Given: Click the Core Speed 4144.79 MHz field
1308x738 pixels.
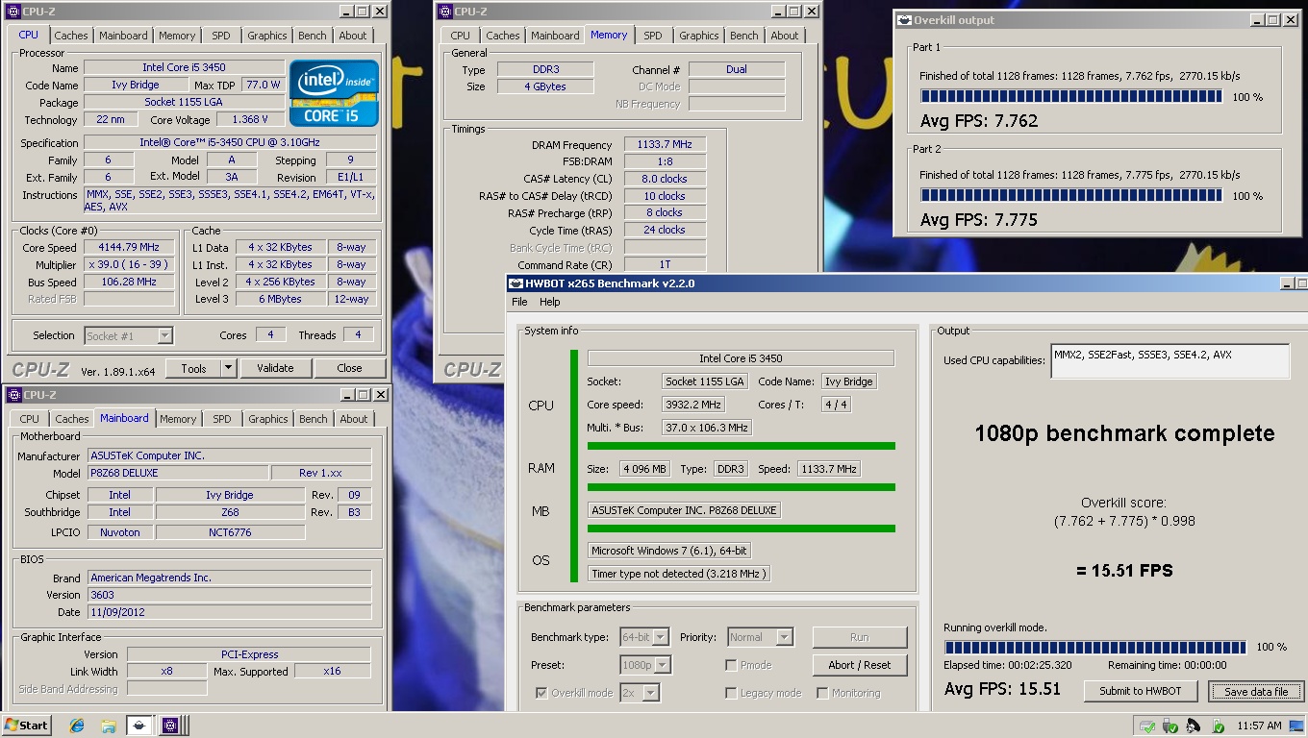Looking at the screenshot, I should (129, 247).
